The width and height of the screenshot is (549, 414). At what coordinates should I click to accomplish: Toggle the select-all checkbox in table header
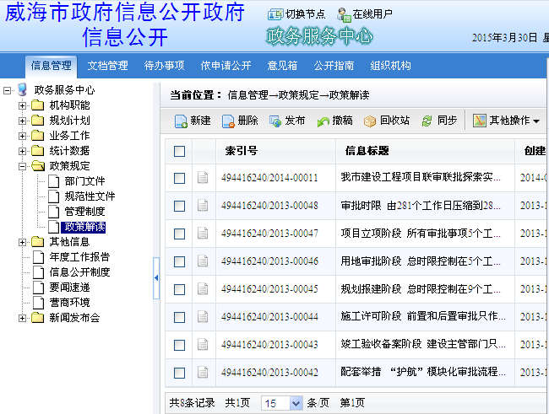click(179, 152)
